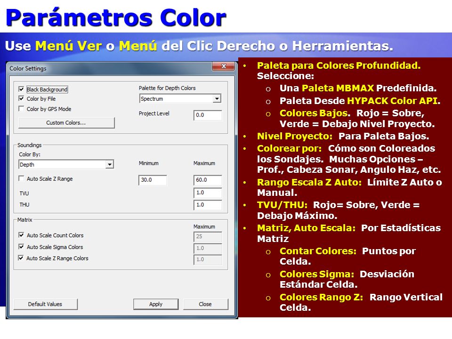
Task: Open the Color By Depth dropdown
Action: [109, 165]
